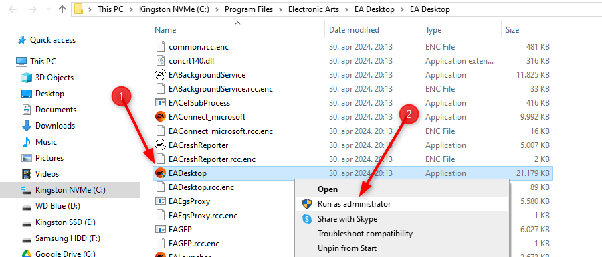Click the admin shield icon in menu
602x257 pixels.
pyautogui.click(x=307, y=204)
